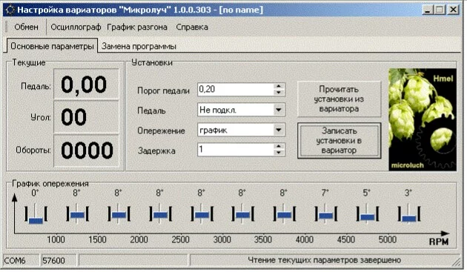This screenshot has height=272, width=467.
Task: Click the Порог педали input field
Action: [235, 90]
